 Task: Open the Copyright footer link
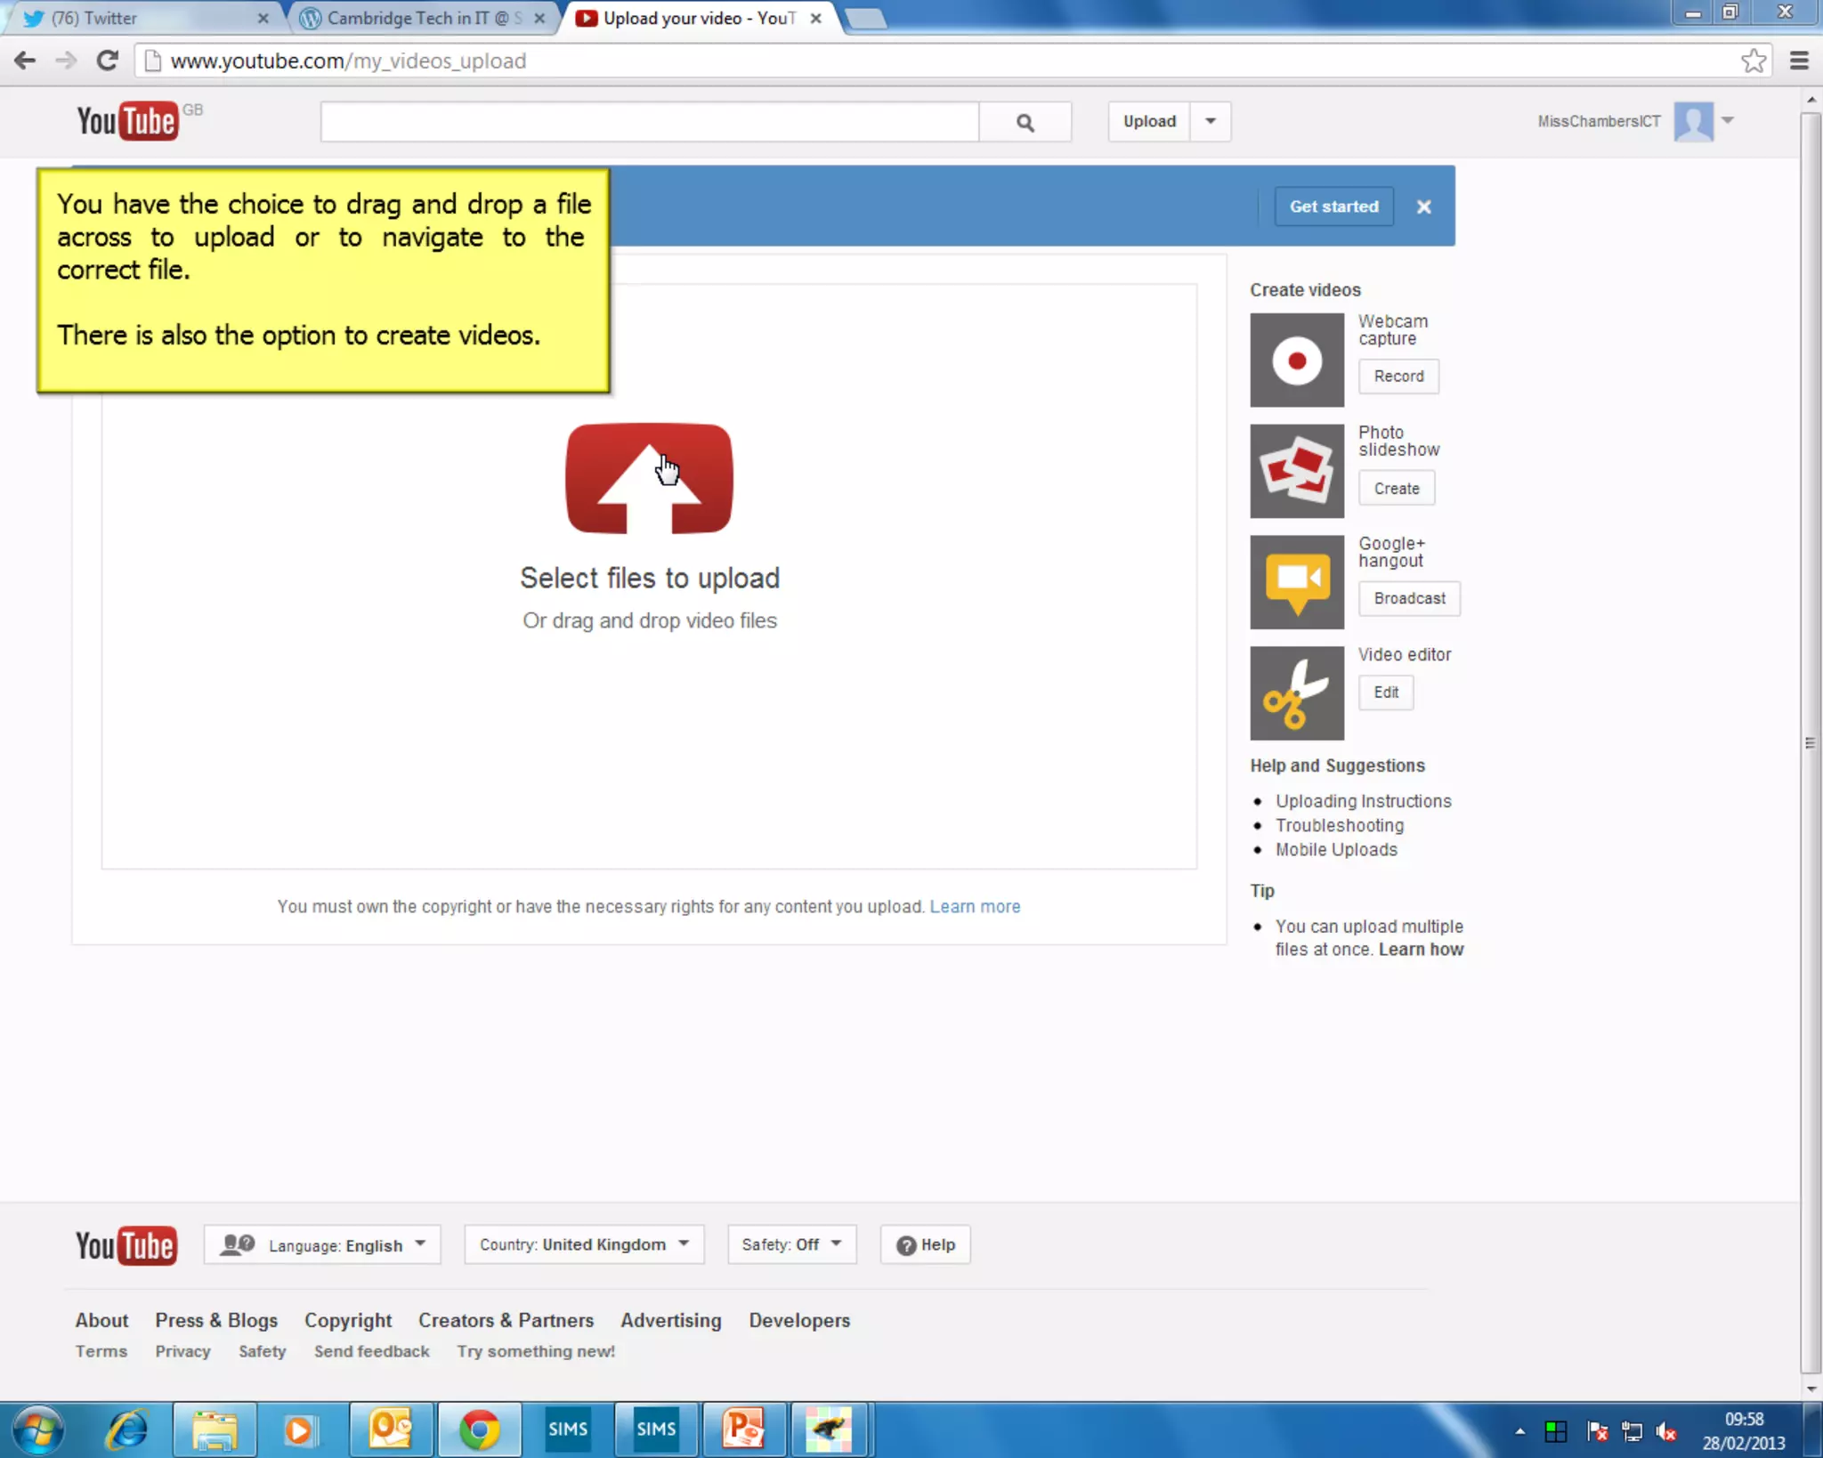click(x=348, y=1321)
